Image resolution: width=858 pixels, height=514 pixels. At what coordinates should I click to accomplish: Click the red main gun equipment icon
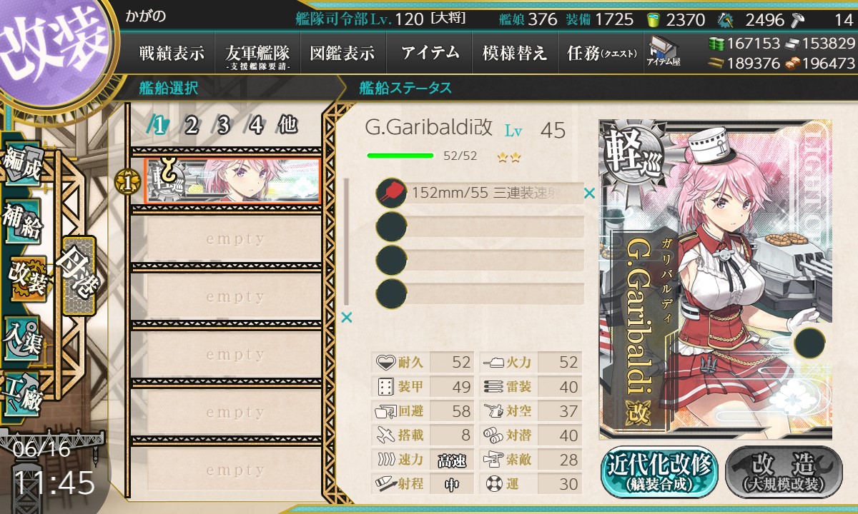tap(391, 193)
